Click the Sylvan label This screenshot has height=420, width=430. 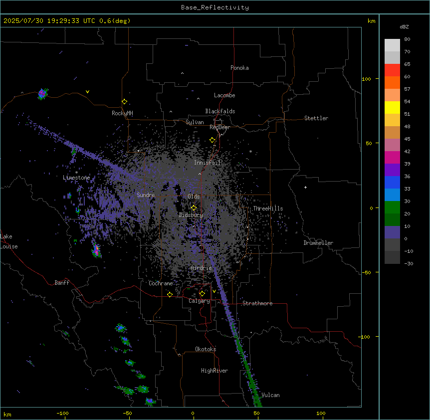[x=195, y=122]
